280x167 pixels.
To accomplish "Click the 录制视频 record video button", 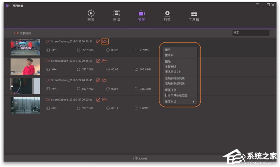I will (23, 33).
